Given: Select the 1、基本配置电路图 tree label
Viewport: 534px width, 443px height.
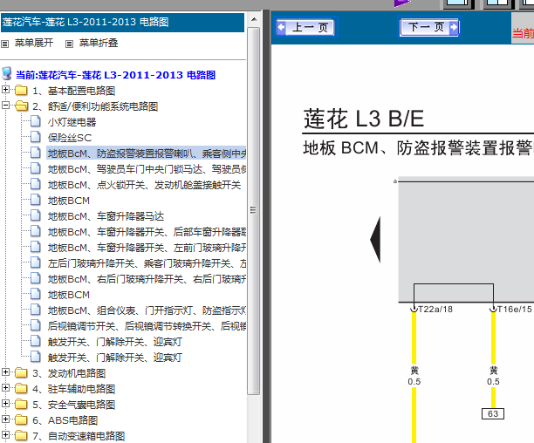Looking at the screenshot, I should [73, 91].
